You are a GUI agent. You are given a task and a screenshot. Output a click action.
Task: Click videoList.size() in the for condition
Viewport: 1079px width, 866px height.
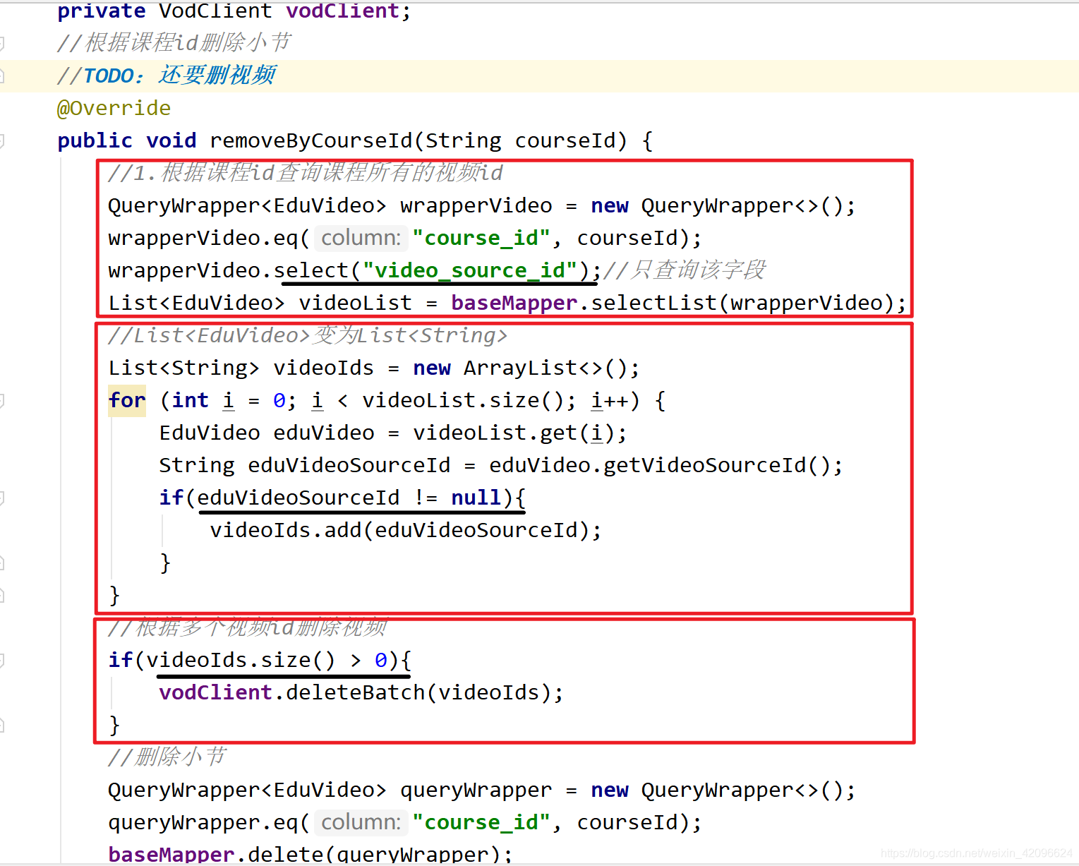tap(463, 400)
